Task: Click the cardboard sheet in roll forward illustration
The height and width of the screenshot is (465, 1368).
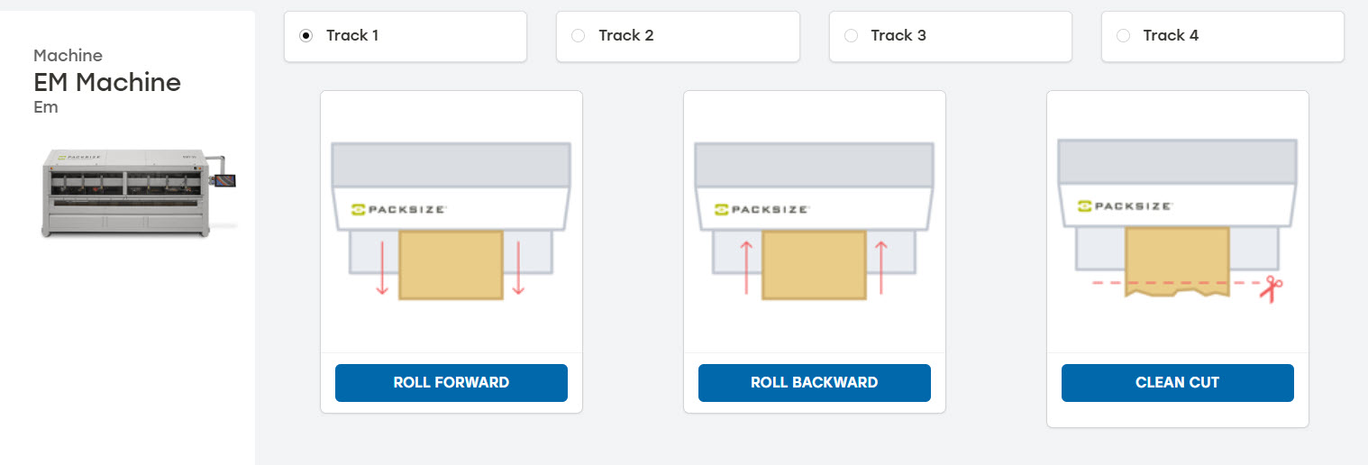Action: pyautogui.click(x=451, y=265)
